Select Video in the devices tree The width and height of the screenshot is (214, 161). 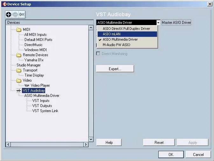(x=27, y=80)
